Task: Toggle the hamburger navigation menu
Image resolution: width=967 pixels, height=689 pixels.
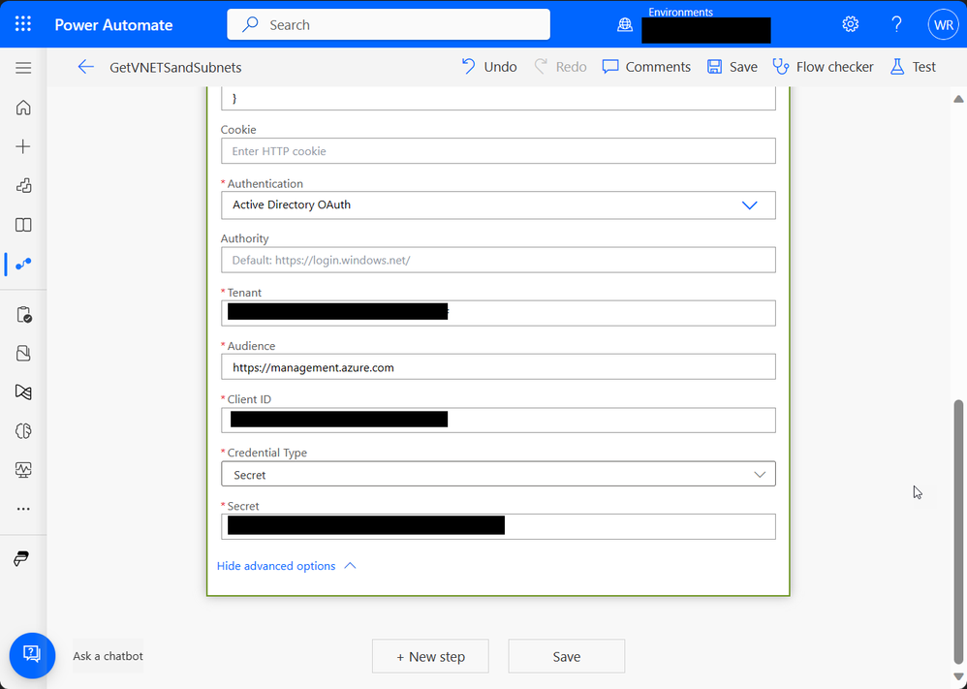Action: 23,68
